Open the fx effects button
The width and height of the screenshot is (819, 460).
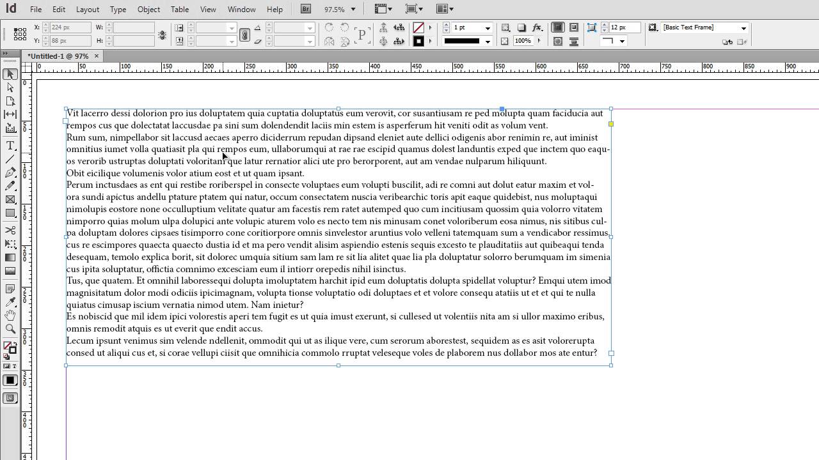537,27
